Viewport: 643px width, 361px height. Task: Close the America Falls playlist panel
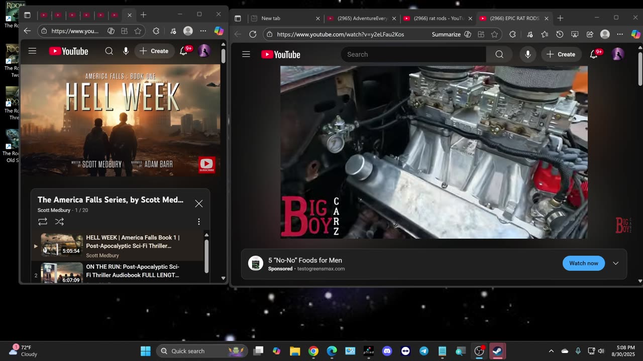tap(199, 204)
